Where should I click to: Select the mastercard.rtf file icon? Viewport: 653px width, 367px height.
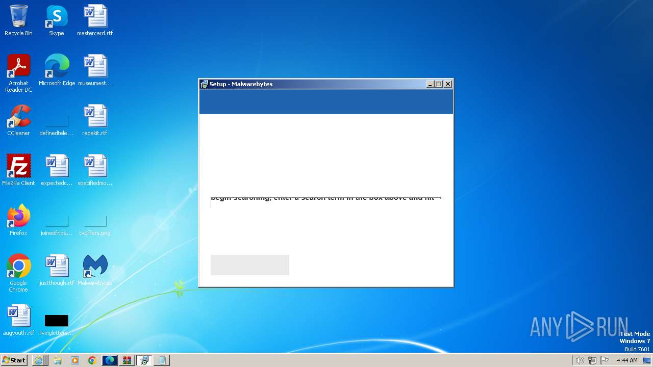95,20
